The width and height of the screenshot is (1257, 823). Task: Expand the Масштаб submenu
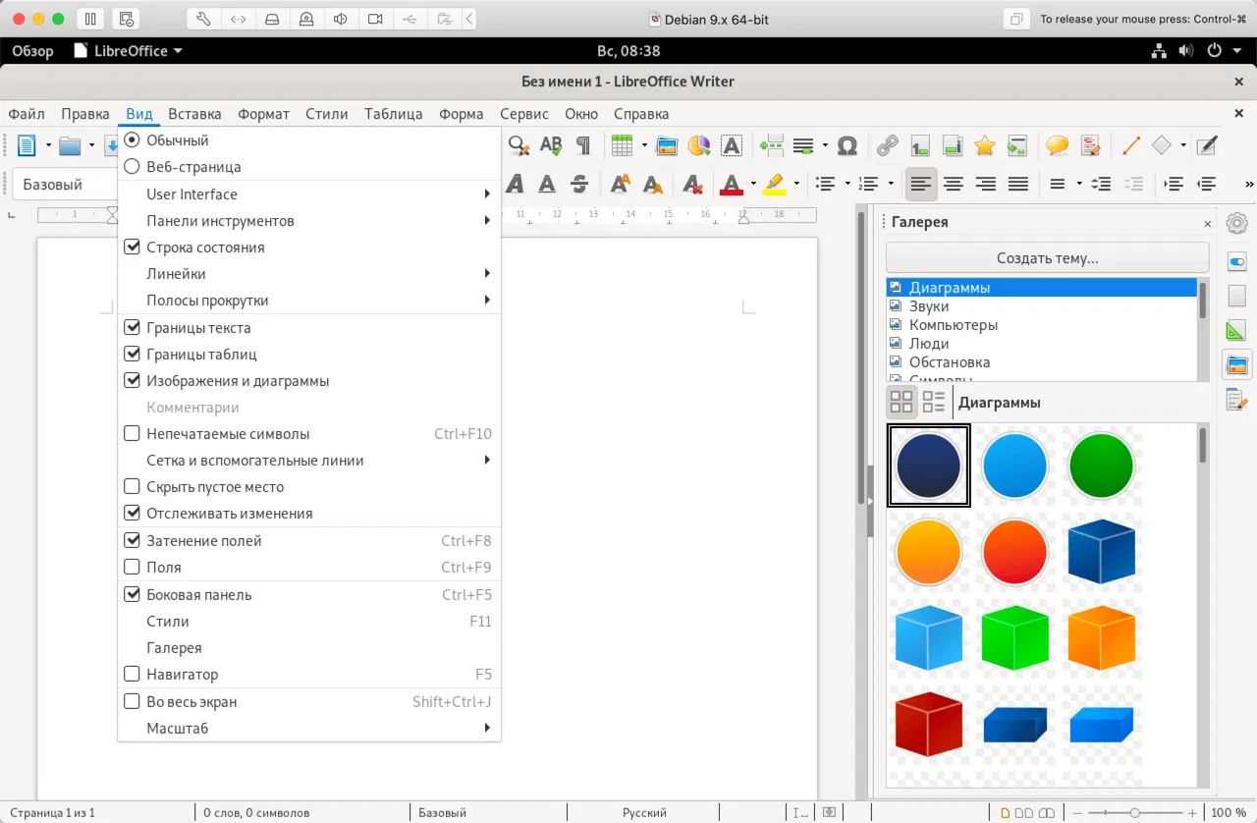pos(309,729)
